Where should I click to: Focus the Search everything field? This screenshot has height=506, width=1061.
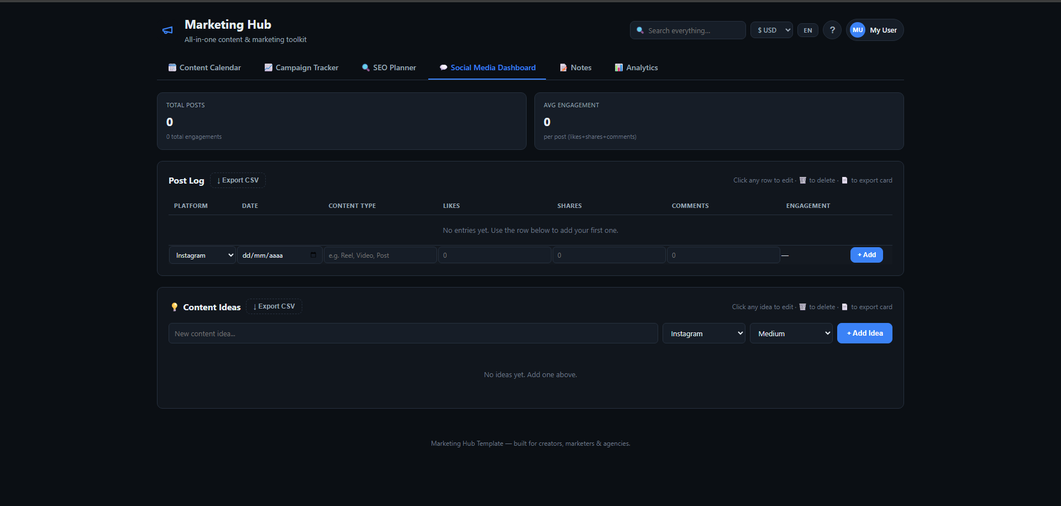pyautogui.click(x=688, y=30)
